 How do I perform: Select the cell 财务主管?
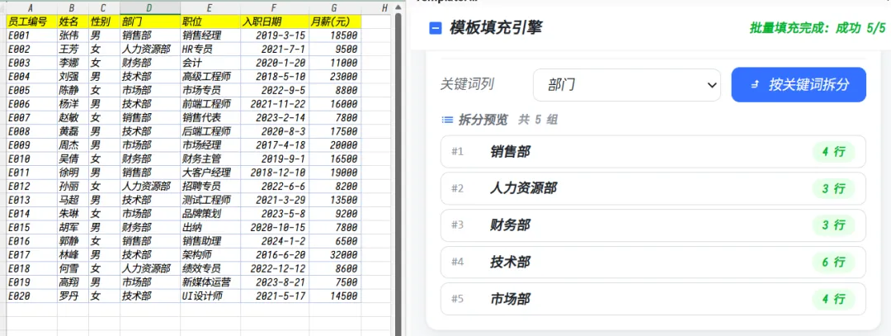pyautogui.click(x=210, y=159)
